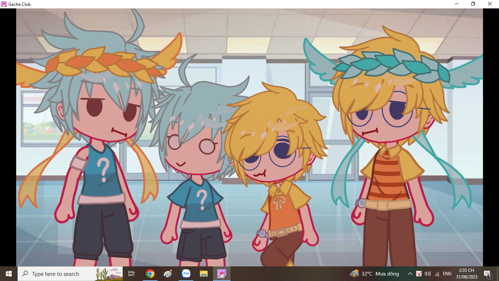Open the Paint app with palette icon
This screenshot has width=499, height=281.
coord(168,274)
